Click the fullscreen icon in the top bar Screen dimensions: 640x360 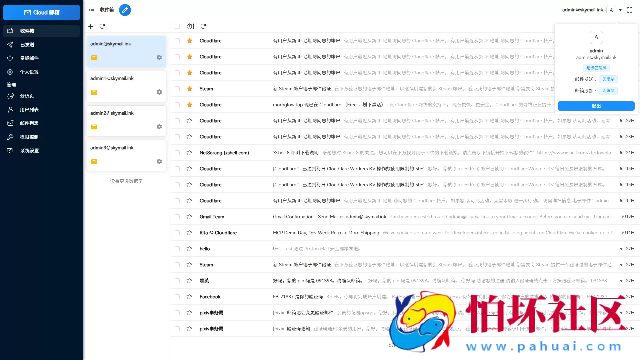630,10
